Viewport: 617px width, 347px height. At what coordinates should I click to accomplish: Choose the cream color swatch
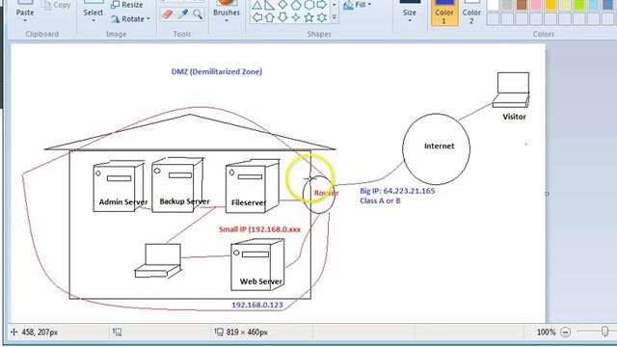565,5
